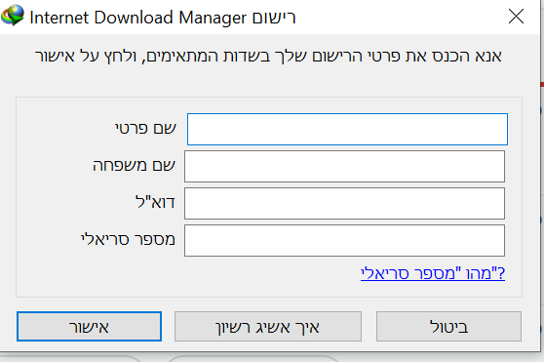
Task: Cancel with the ביטול button
Action: click(448, 326)
